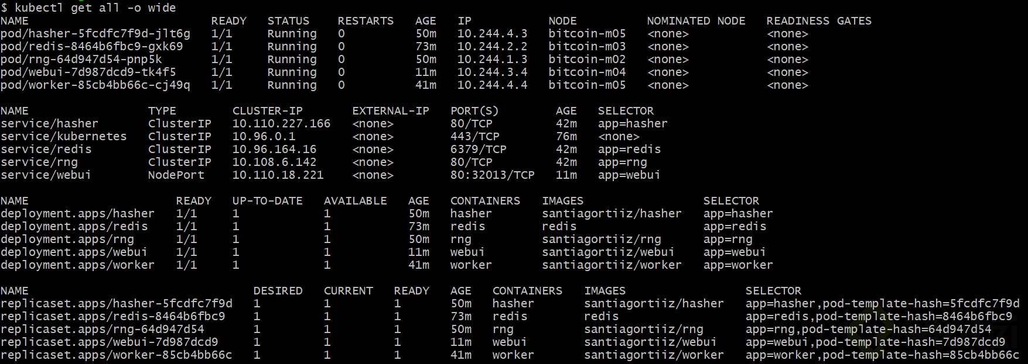Click the EXTERNAL-IP column header
The image size is (1028, 364).
click(390, 111)
